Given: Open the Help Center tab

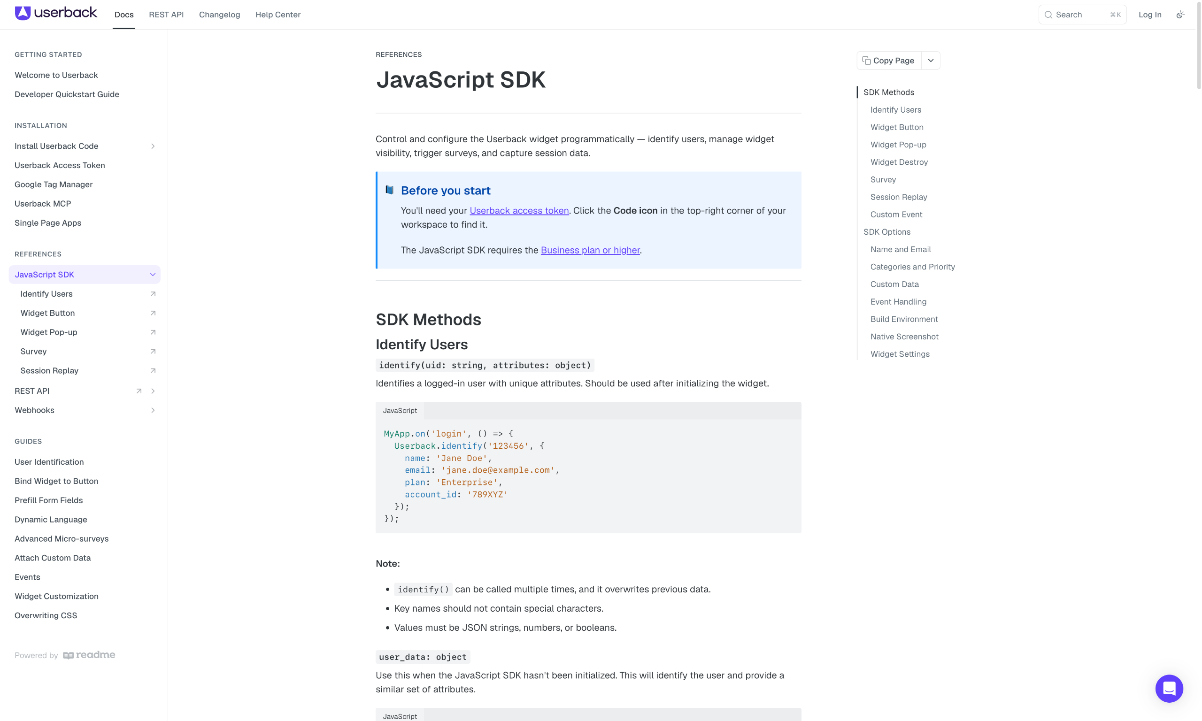Looking at the screenshot, I should point(278,15).
